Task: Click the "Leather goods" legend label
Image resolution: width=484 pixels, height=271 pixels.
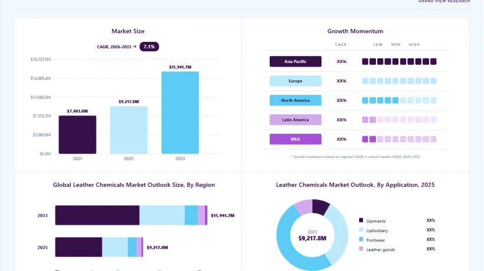Action: click(x=380, y=250)
